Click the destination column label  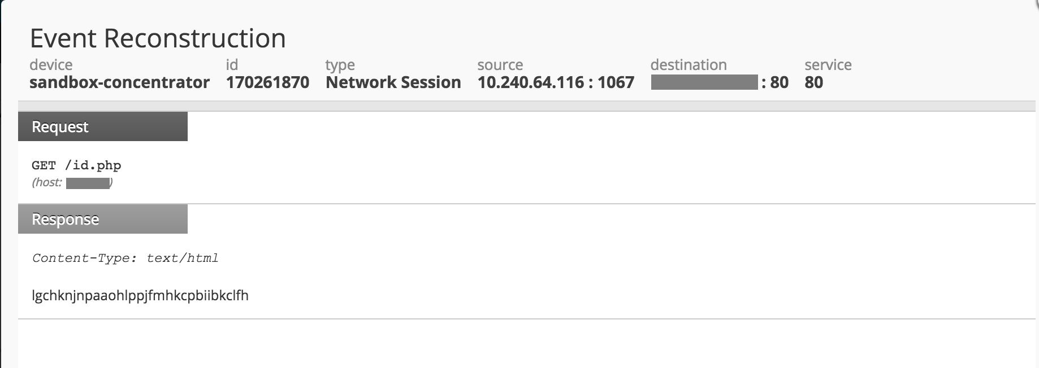pos(688,65)
